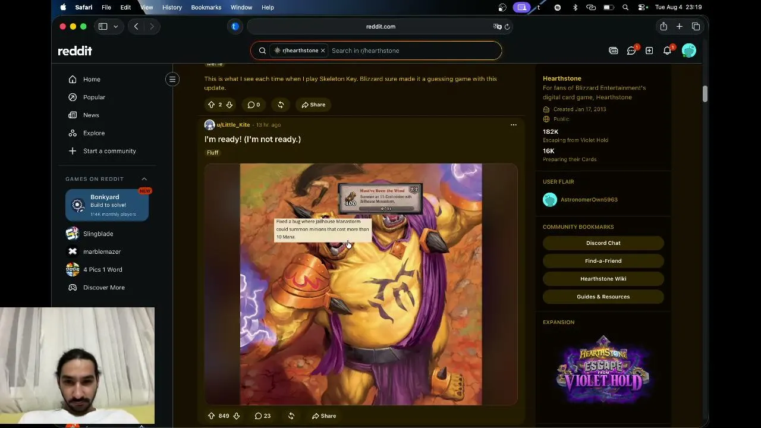Click the user flair avatar for AstronomerOwn5963

click(x=550, y=200)
